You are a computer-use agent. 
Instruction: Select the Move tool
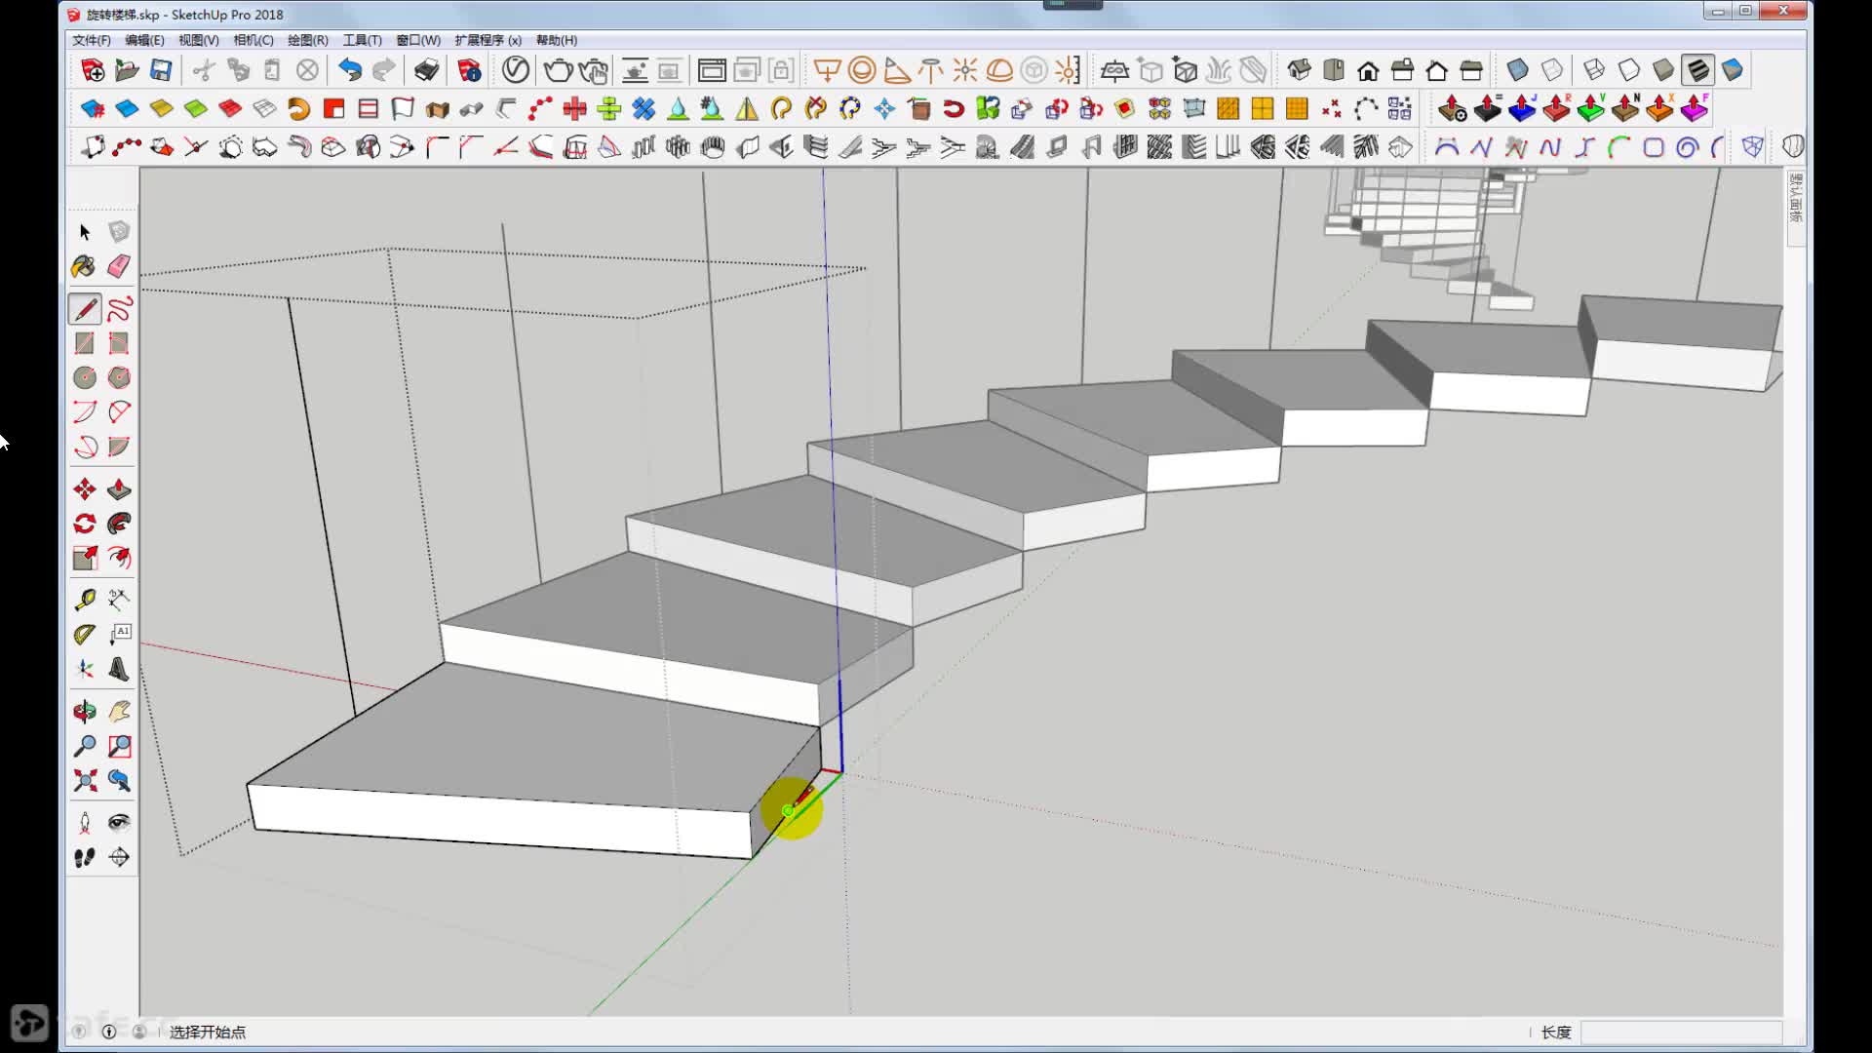85,489
